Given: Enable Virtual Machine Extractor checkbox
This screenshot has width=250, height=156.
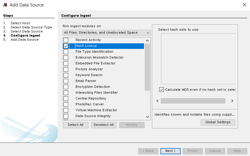Looking at the screenshot, I should (66, 110).
